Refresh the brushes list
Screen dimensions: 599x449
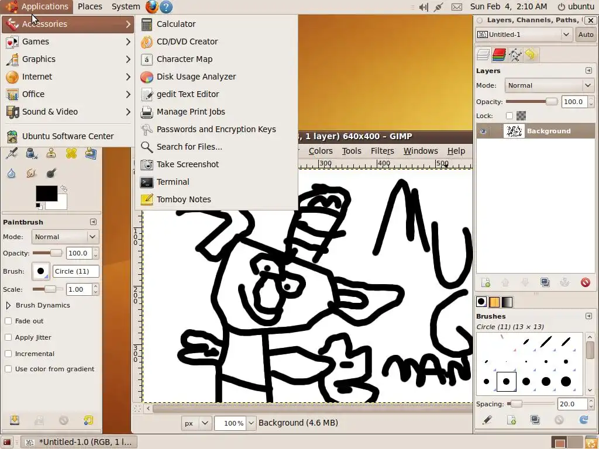(x=584, y=420)
